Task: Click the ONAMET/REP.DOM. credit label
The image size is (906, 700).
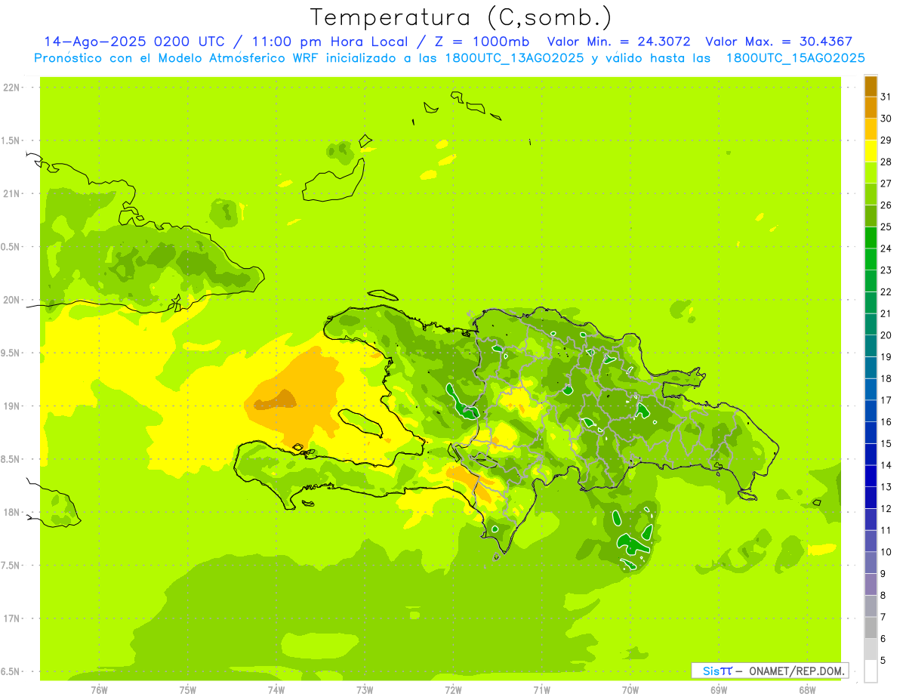Action: pos(797,671)
